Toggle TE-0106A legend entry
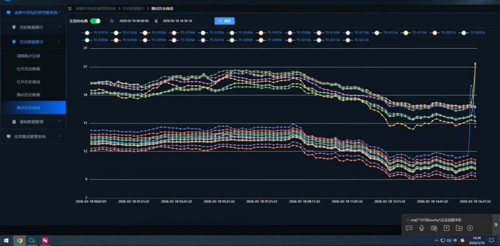The width and height of the screenshot is (500, 246). click(x=241, y=32)
